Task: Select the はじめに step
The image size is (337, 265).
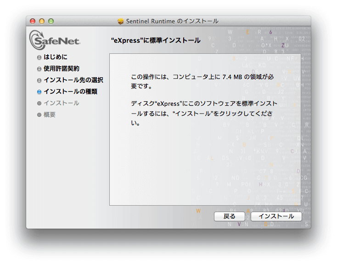Action: (56, 57)
